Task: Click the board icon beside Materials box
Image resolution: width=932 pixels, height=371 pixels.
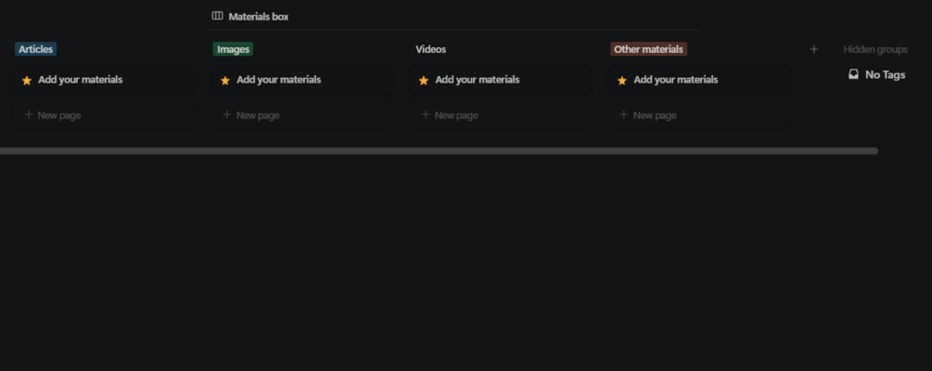Action: [217, 16]
